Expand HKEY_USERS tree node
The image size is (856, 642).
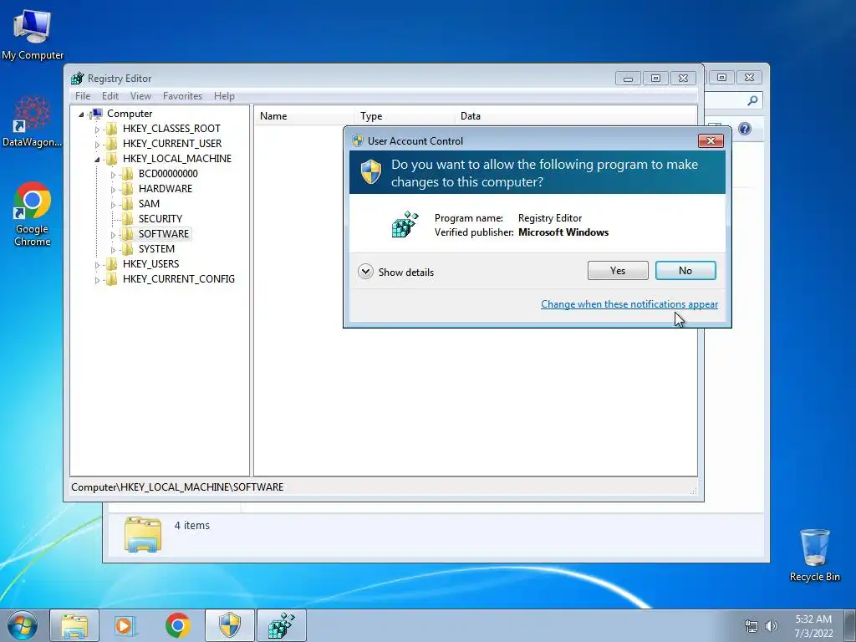coord(97,265)
